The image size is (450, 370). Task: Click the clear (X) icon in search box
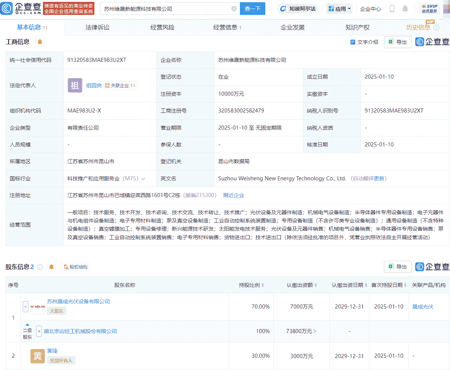pyautogui.click(x=234, y=9)
